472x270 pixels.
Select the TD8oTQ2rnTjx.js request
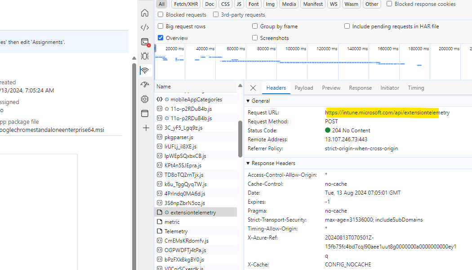click(x=183, y=175)
